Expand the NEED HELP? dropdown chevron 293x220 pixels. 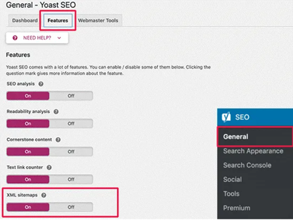coord(59,38)
